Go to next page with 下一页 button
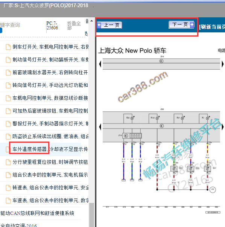The width and height of the screenshot is (225, 227). 181,24
